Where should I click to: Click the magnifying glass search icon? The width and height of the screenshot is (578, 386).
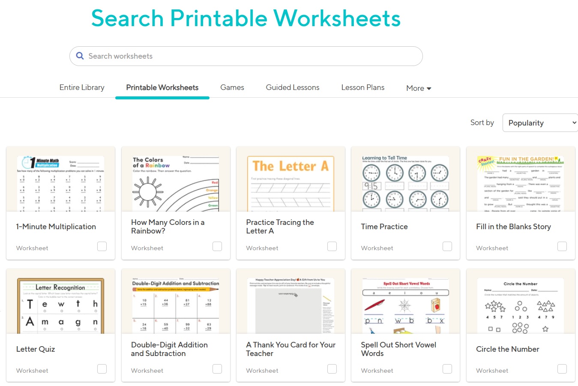(80, 56)
